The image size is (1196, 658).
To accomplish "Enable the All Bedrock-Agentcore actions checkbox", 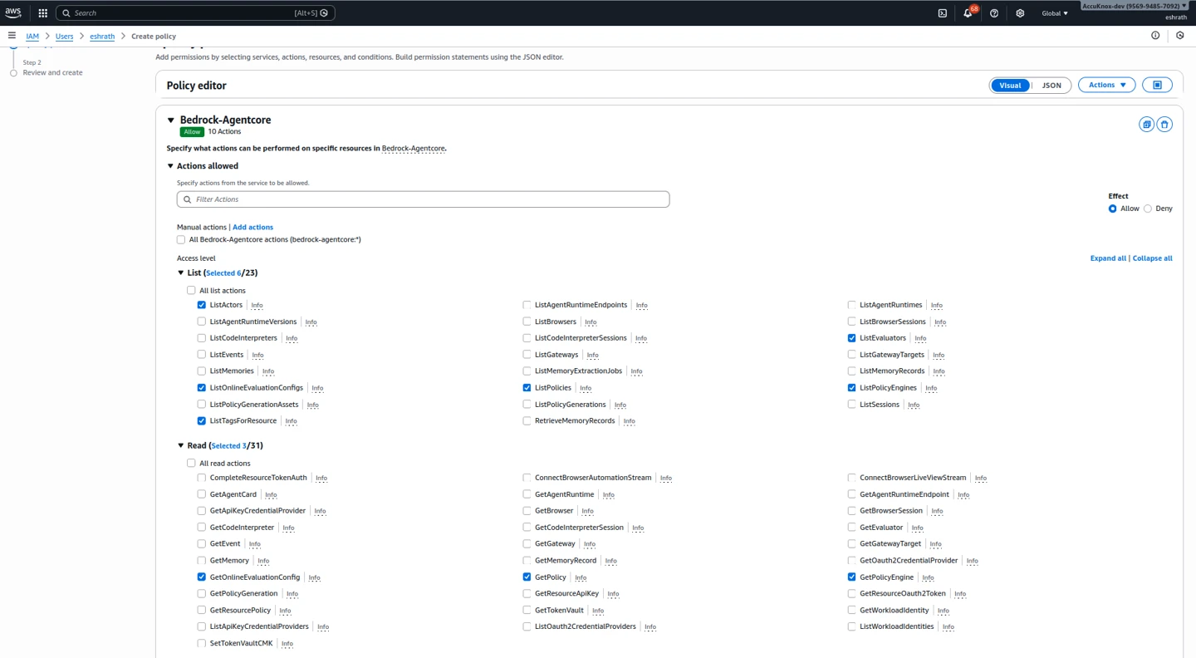I will [x=180, y=239].
